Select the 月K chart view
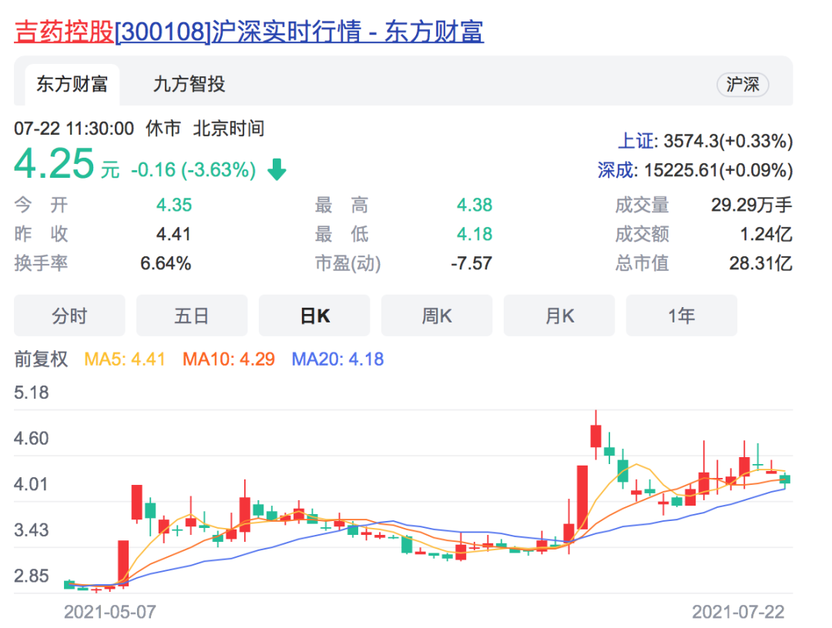The height and width of the screenshot is (628, 832). coord(559,316)
